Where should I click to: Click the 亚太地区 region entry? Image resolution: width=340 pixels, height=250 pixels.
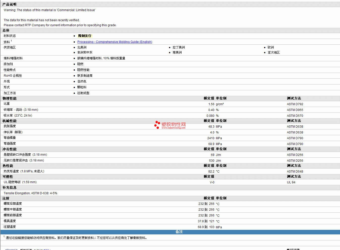point(274,52)
